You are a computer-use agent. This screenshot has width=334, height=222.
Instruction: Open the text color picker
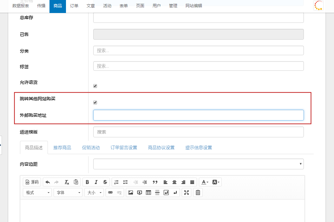pyautogui.click(x=205, y=182)
